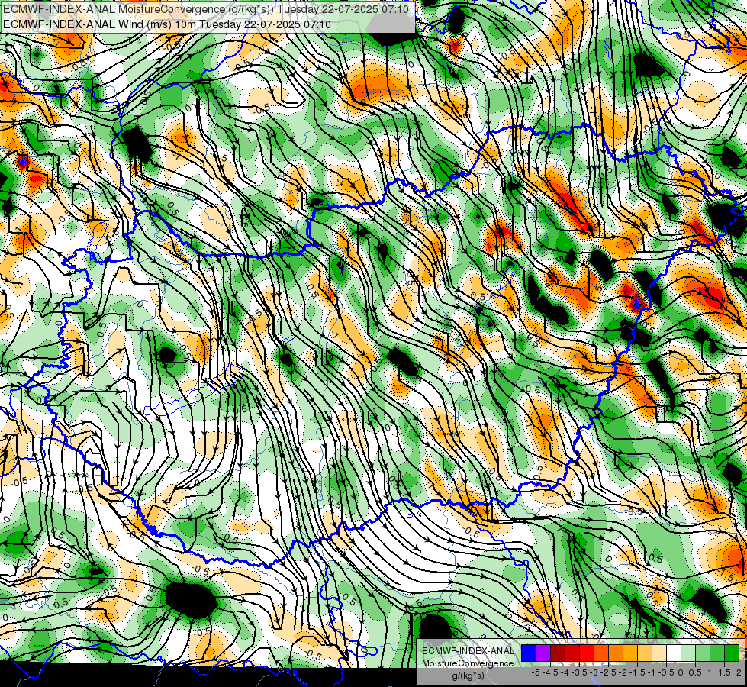Choose the medium green swatch between 1 and 1.5
The image size is (747, 687).
(x=717, y=653)
